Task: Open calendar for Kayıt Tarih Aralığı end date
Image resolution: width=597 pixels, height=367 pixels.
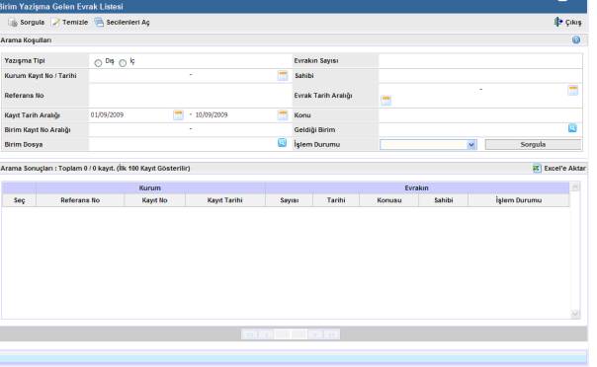Action: 283,114
